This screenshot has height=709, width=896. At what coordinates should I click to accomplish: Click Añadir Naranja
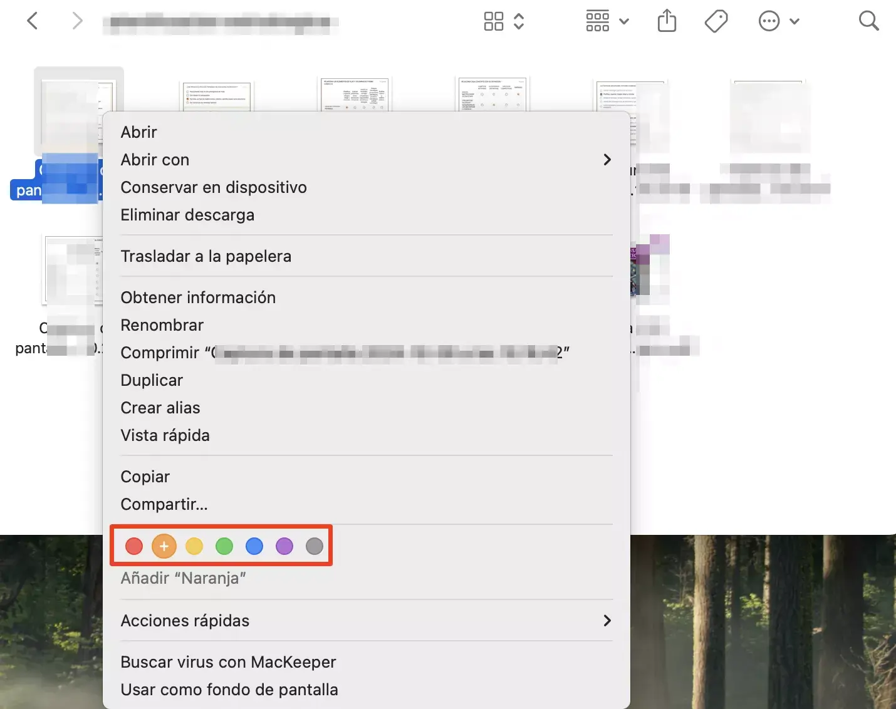183,577
